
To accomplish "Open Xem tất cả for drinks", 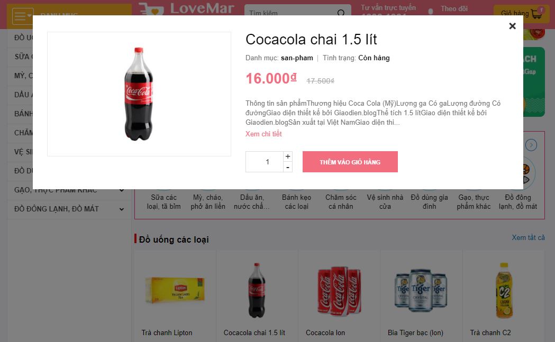I will pos(528,238).
